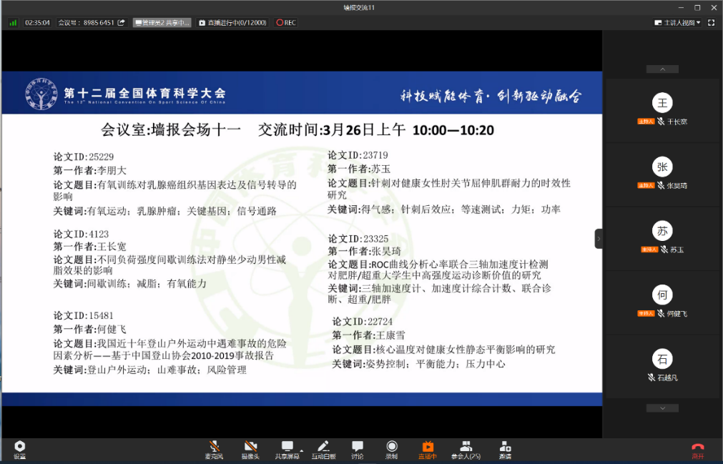Open the 互动白板 whiteboard
Screen dimensions: 723x464
tap(323, 449)
